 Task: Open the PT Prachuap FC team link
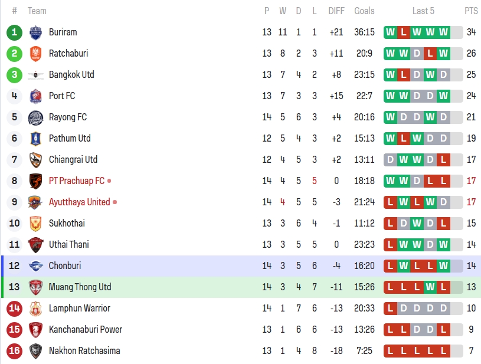[x=77, y=181]
